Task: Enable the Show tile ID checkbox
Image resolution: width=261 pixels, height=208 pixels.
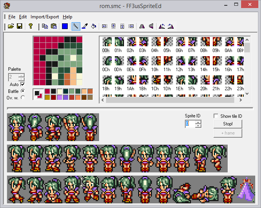Action: pos(216,116)
